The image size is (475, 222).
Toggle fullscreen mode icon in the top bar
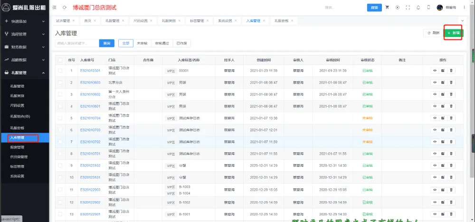click(408, 8)
